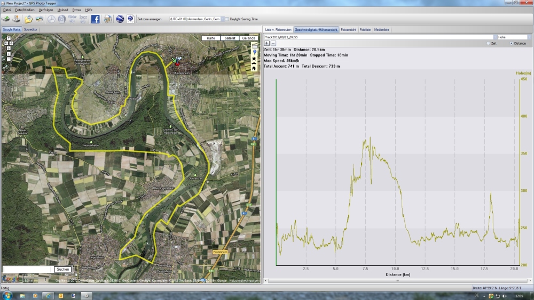
Task: Open the Verfolgen menu
Action: tap(45, 10)
